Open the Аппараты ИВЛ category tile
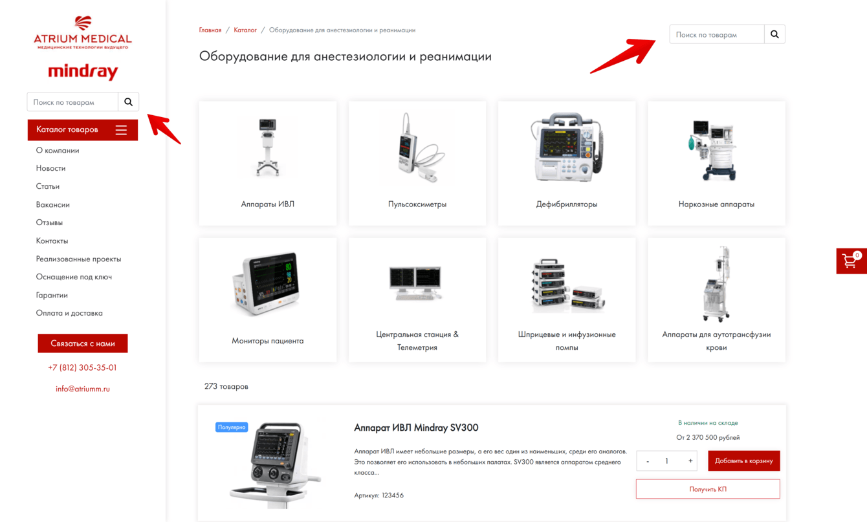Image resolution: width=867 pixels, height=522 pixels. [268, 163]
